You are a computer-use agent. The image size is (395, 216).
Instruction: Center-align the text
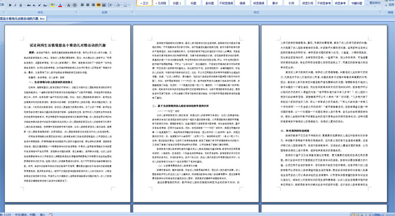click(x=88, y=5)
